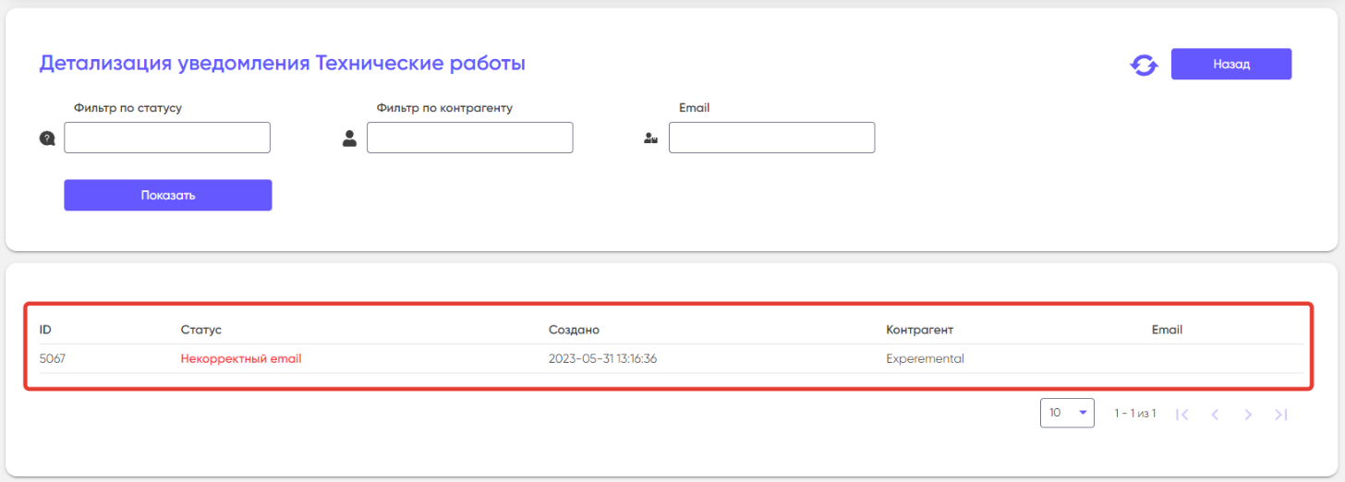Screen dimensions: 1345x482
Task: Click the Контрагент column header
Action: coord(919,330)
